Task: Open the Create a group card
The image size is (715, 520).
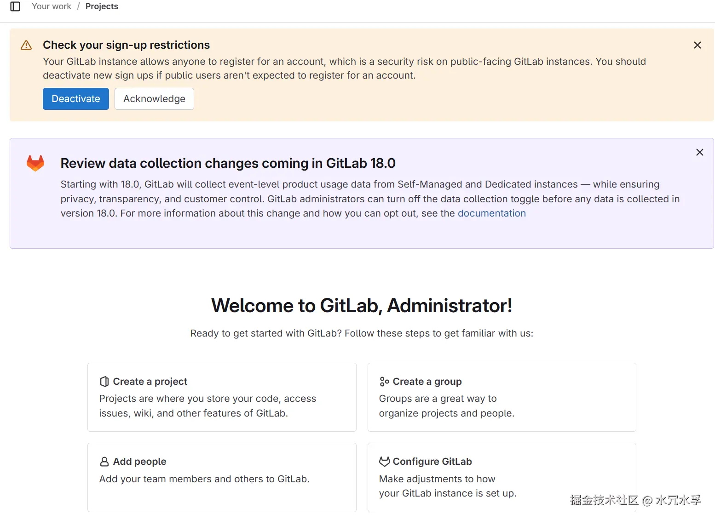Action: coord(502,397)
